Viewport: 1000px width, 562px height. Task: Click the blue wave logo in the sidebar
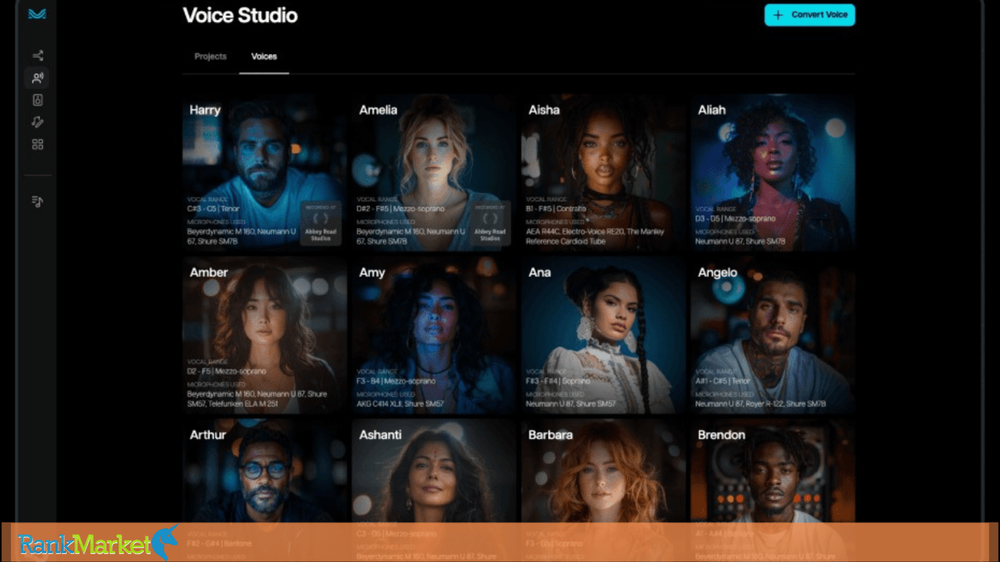[37, 14]
